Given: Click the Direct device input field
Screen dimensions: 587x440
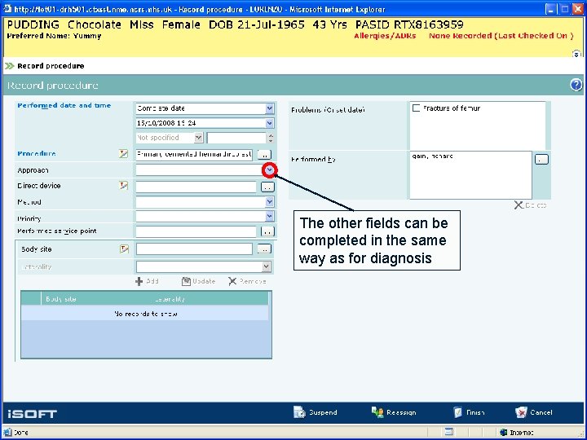Looking at the screenshot, I should coord(196,187).
